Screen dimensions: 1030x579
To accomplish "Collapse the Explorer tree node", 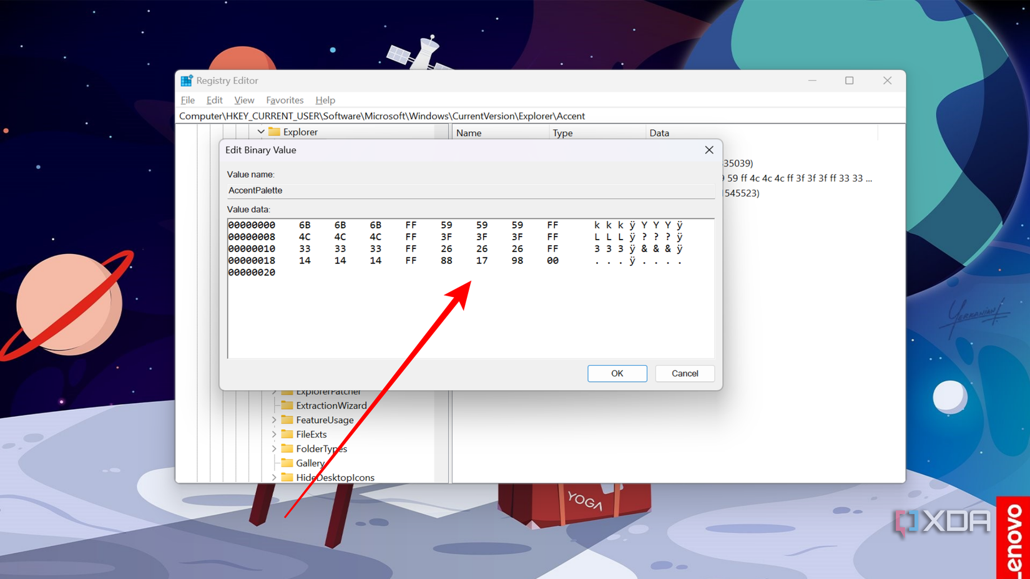I will tap(261, 132).
